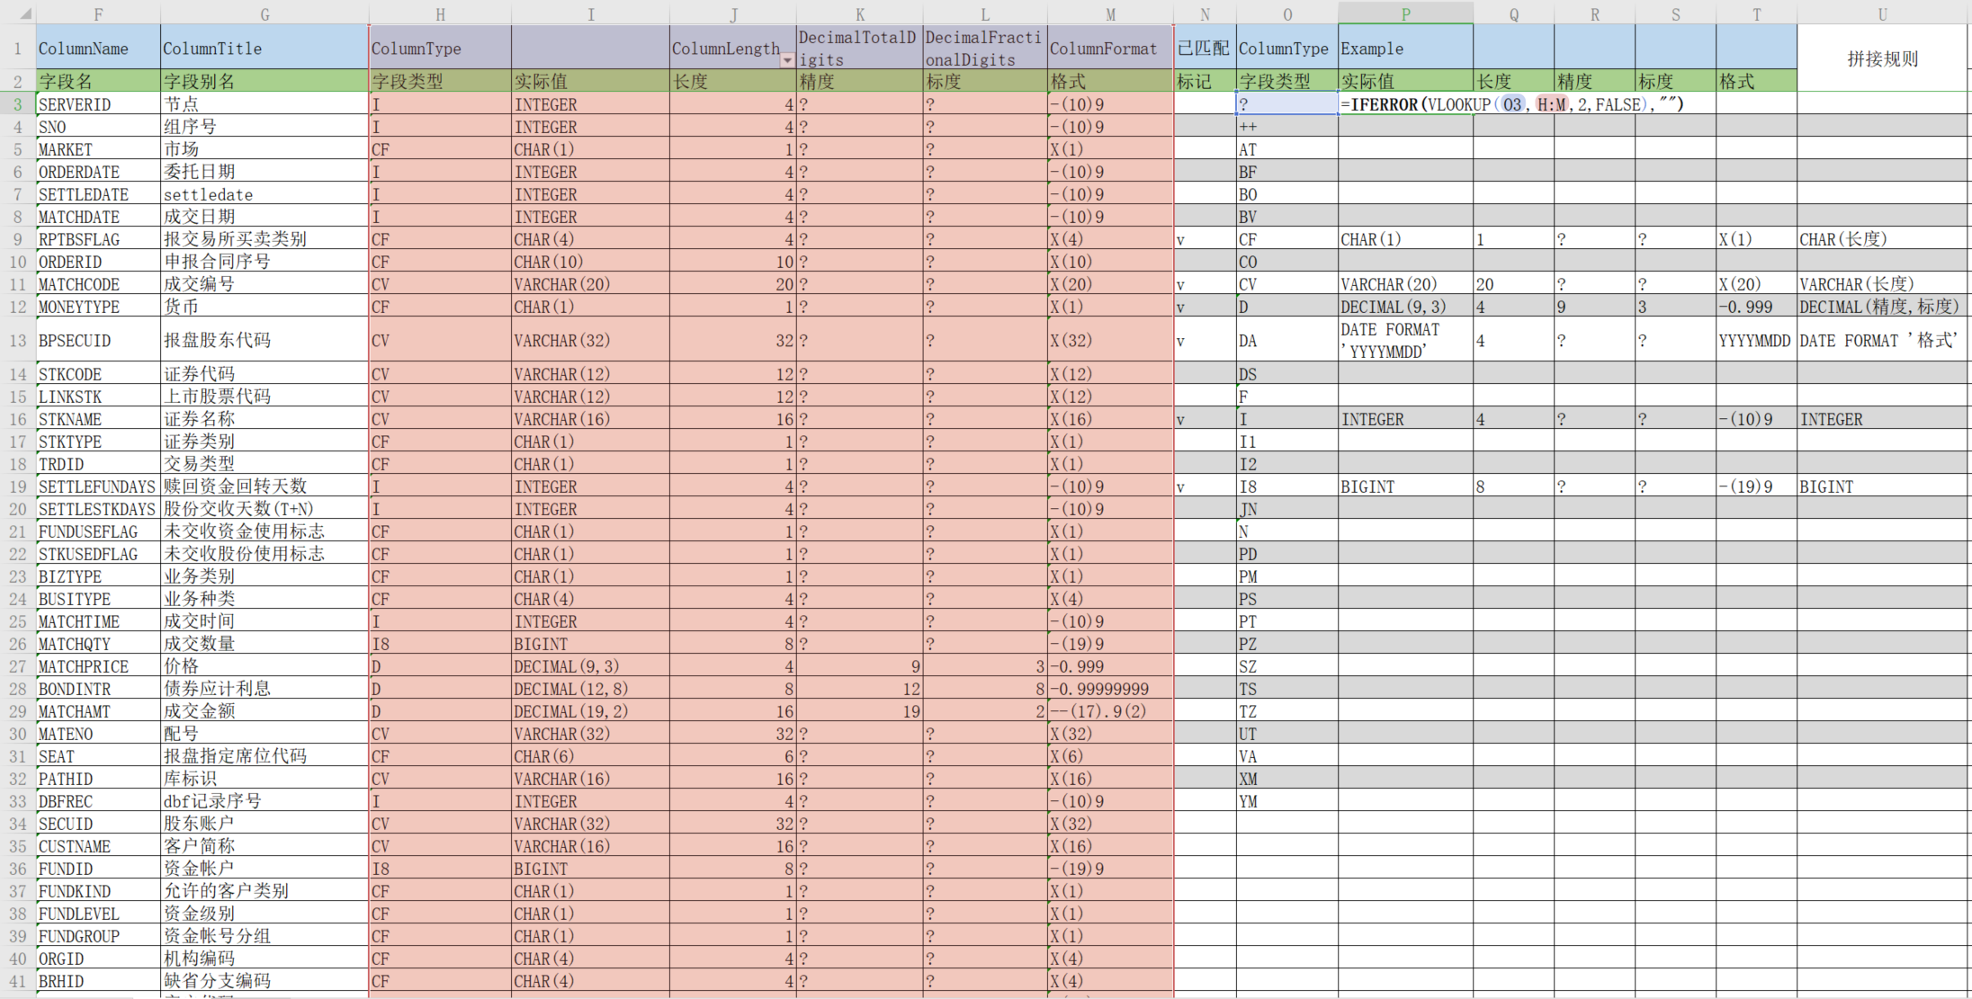Select column G header
The height and width of the screenshot is (999, 1972).
pos(264,13)
